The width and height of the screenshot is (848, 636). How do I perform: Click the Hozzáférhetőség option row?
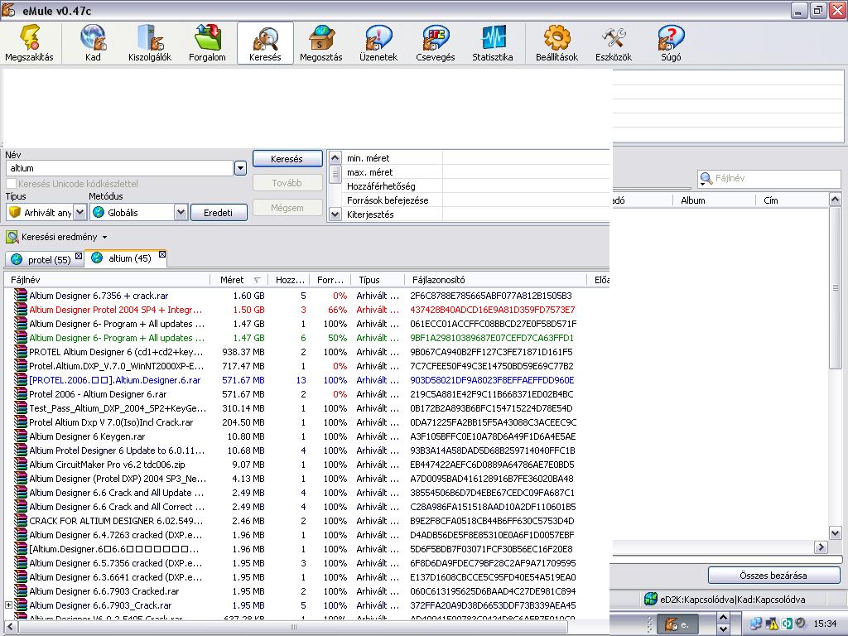(x=476, y=186)
